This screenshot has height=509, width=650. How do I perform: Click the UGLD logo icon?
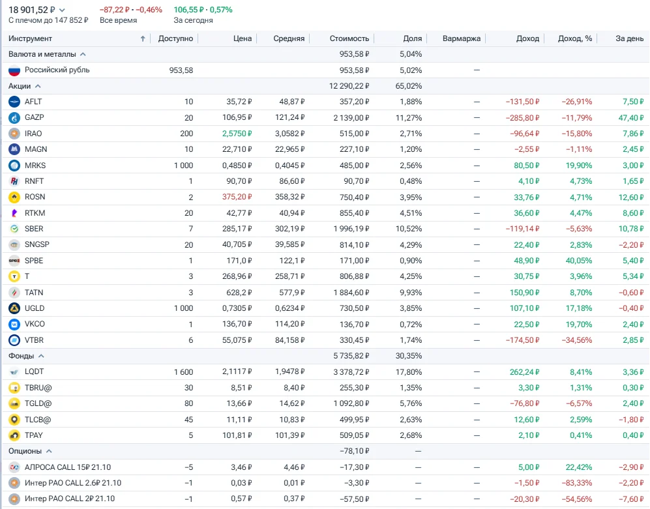click(14, 308)
